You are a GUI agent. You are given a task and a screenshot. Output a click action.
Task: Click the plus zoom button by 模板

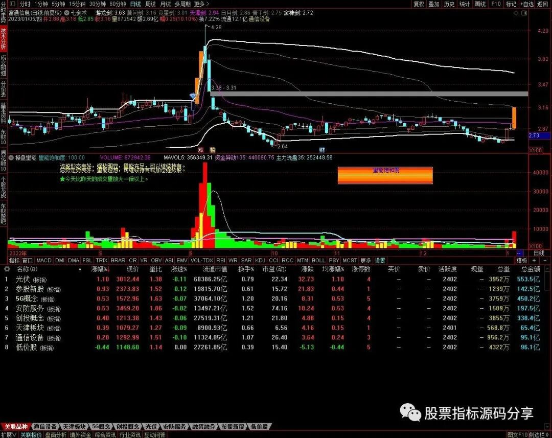pyautogui.click(x=534, y=261)
